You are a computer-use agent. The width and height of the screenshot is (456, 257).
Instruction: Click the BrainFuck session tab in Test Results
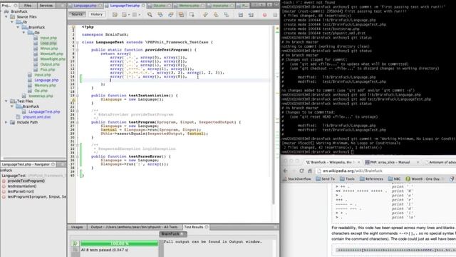(172, 234)
